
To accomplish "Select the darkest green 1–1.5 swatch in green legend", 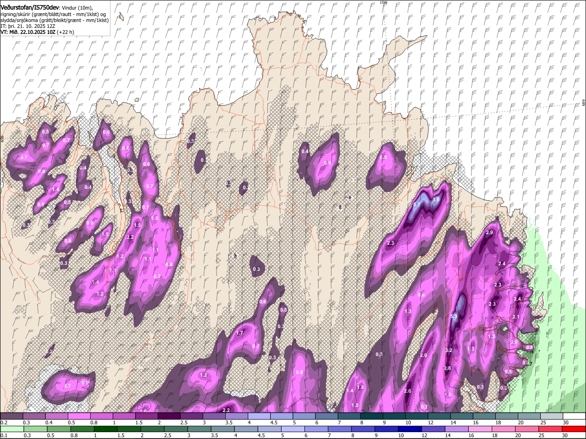I will point(105,429).
